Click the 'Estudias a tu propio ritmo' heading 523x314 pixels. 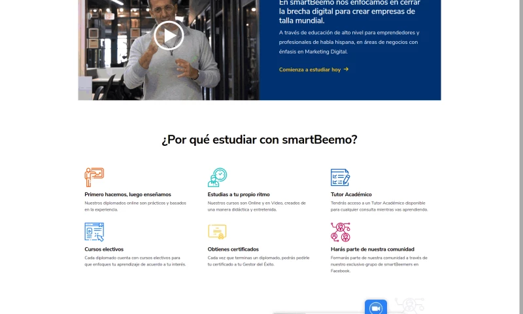[x=239, y=194]
